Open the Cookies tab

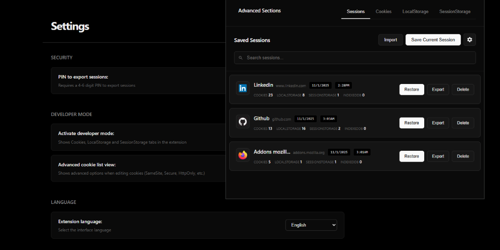384,12
